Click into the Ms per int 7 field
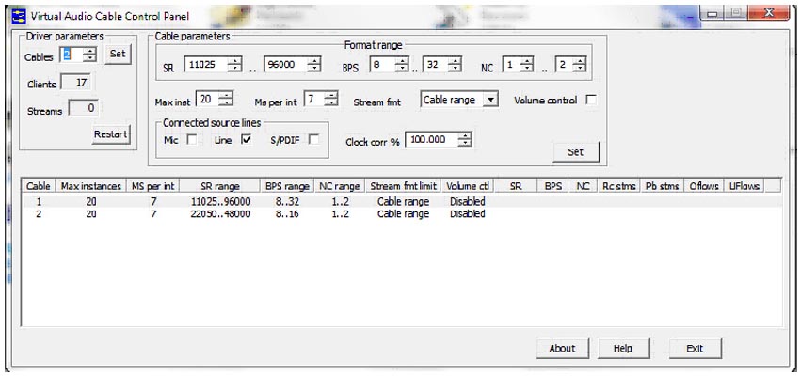The image size is (800, 376). (314, 99)
